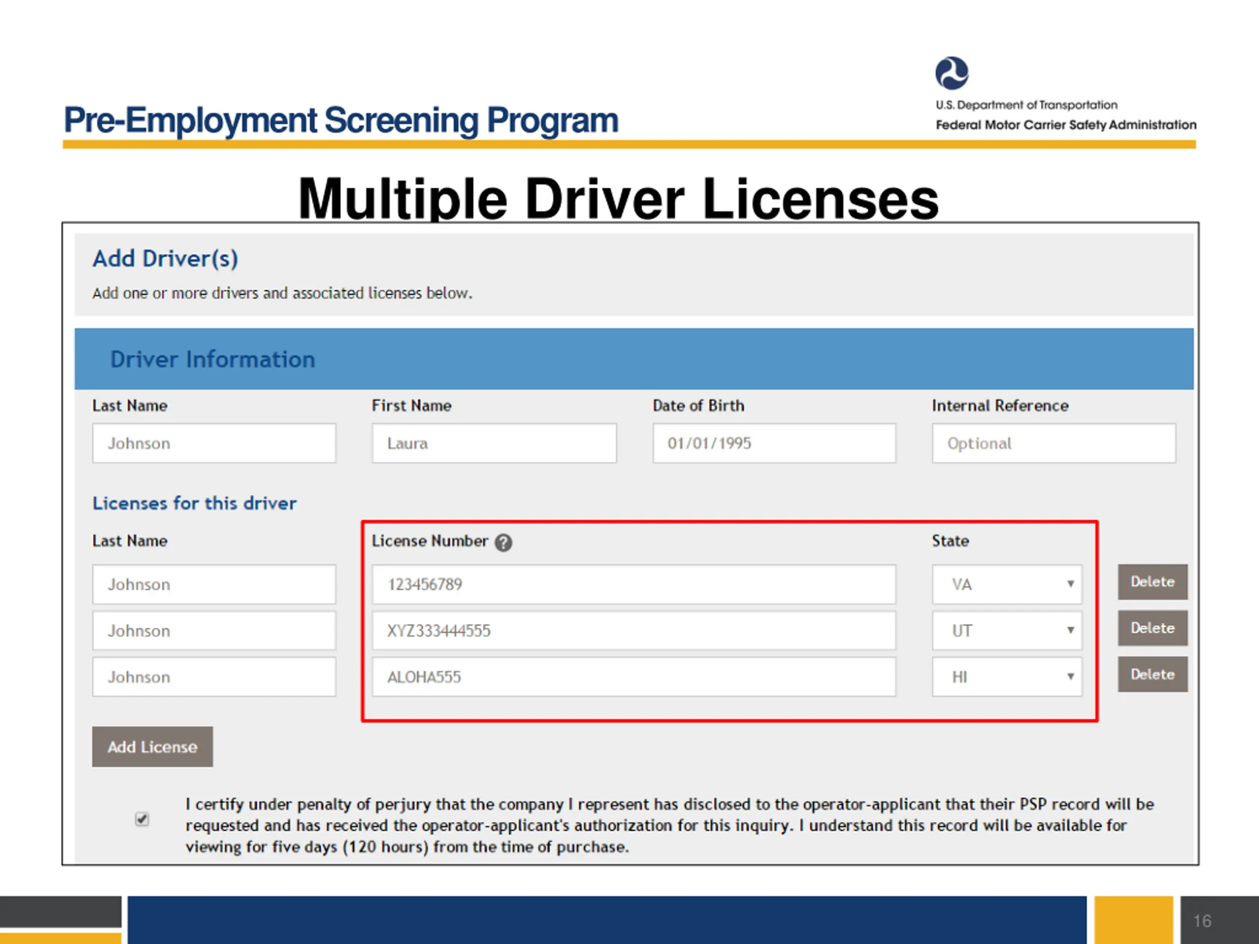
Task: Click the Date of Birth field 01/01/1995
Action: pyautogui.click(x=774, y=442)
